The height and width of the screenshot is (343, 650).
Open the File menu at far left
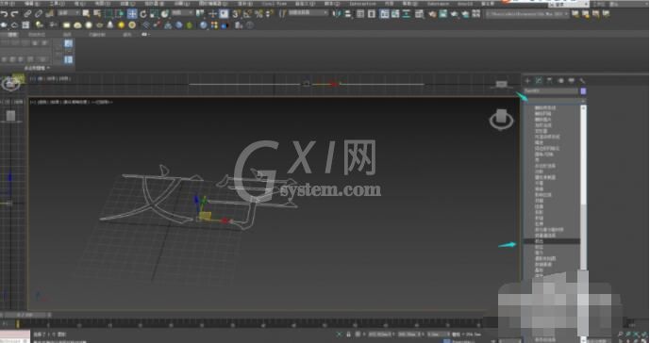coord(8,4)
